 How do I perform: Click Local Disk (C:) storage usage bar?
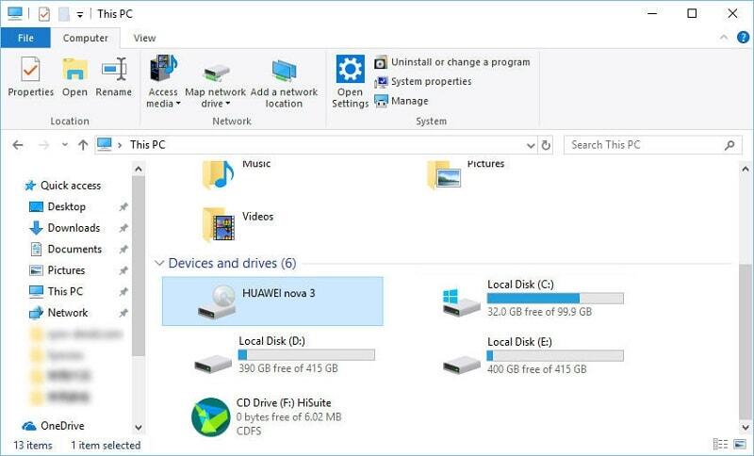(554, 298)
